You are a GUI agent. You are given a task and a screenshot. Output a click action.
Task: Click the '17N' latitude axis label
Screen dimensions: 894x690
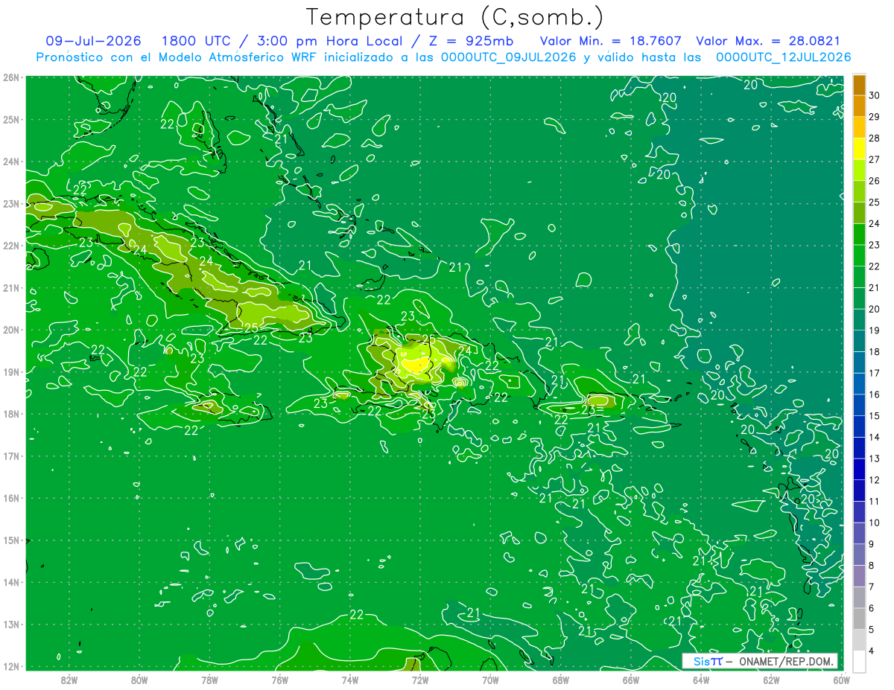pyautogui.click(x=11, y=456)
